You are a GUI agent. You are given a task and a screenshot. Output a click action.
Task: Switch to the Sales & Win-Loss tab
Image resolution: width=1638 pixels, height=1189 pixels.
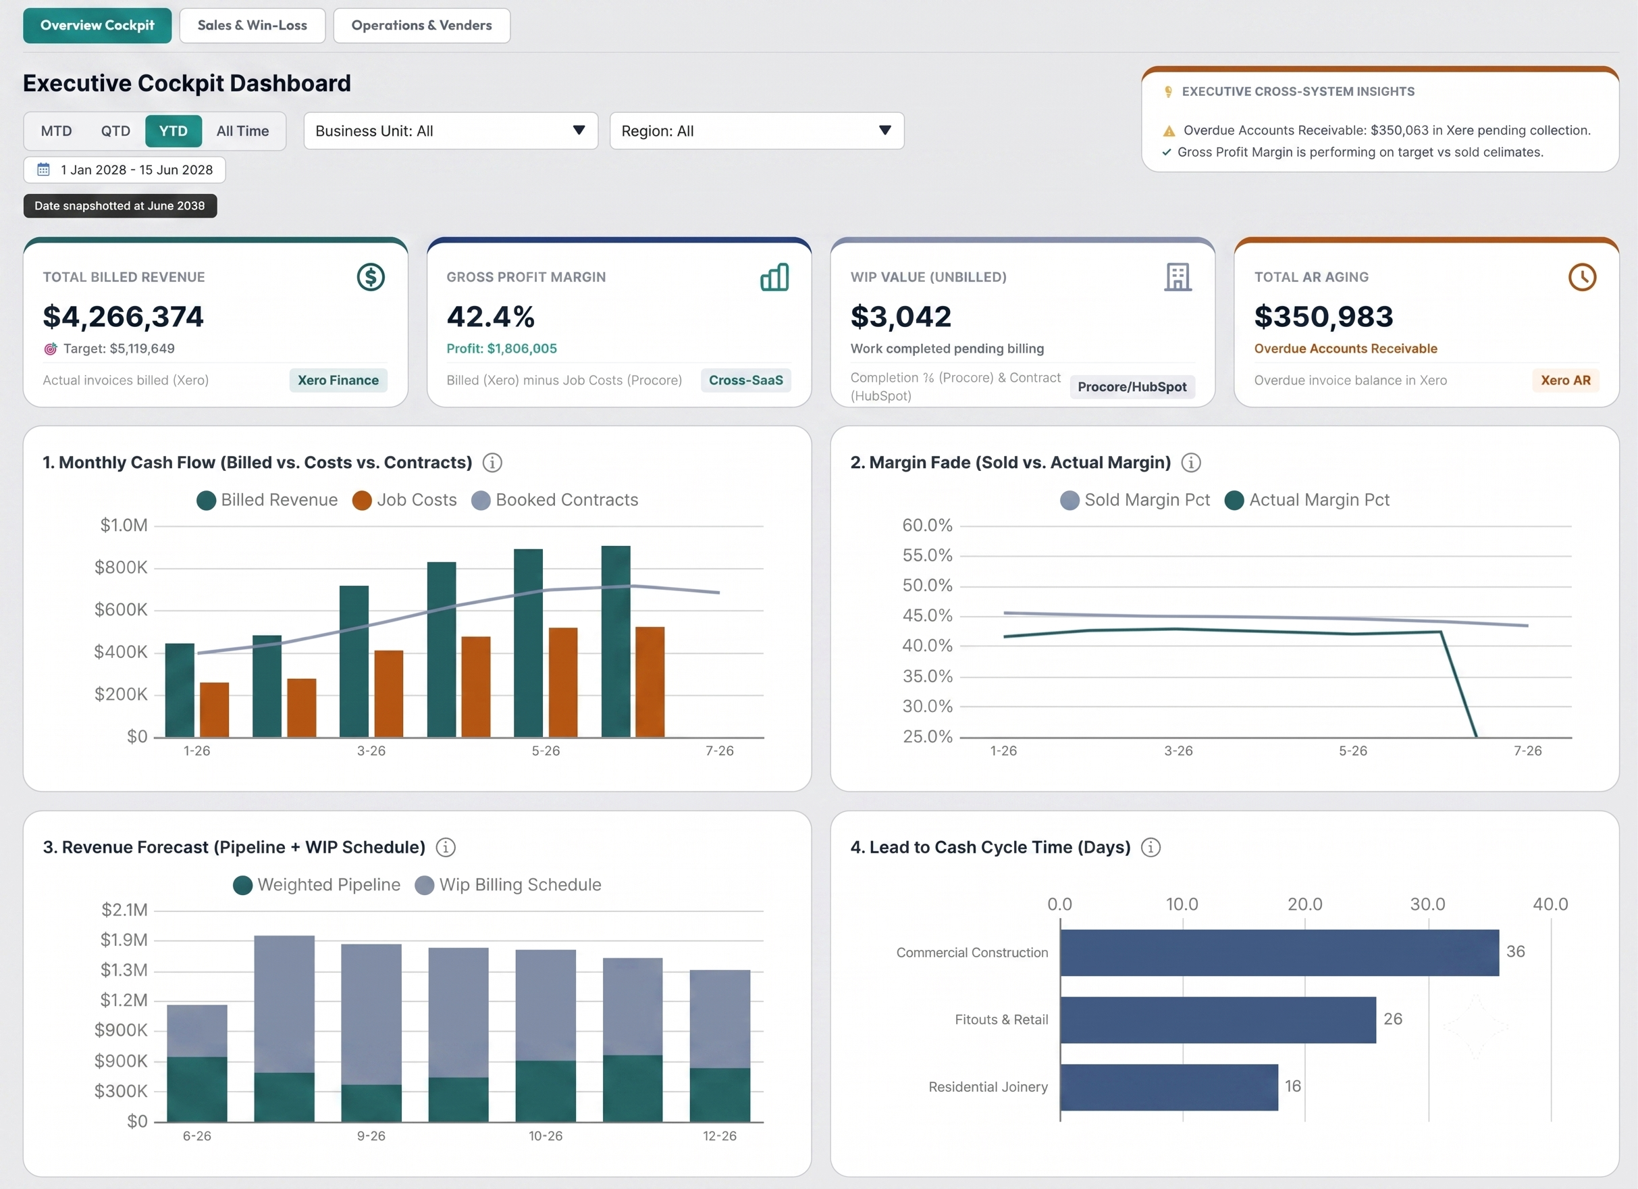tap(252, 25)
